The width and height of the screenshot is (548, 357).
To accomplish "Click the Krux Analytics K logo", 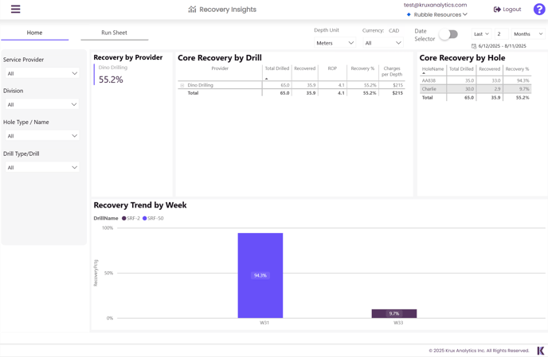I will [x=541, y=351].
